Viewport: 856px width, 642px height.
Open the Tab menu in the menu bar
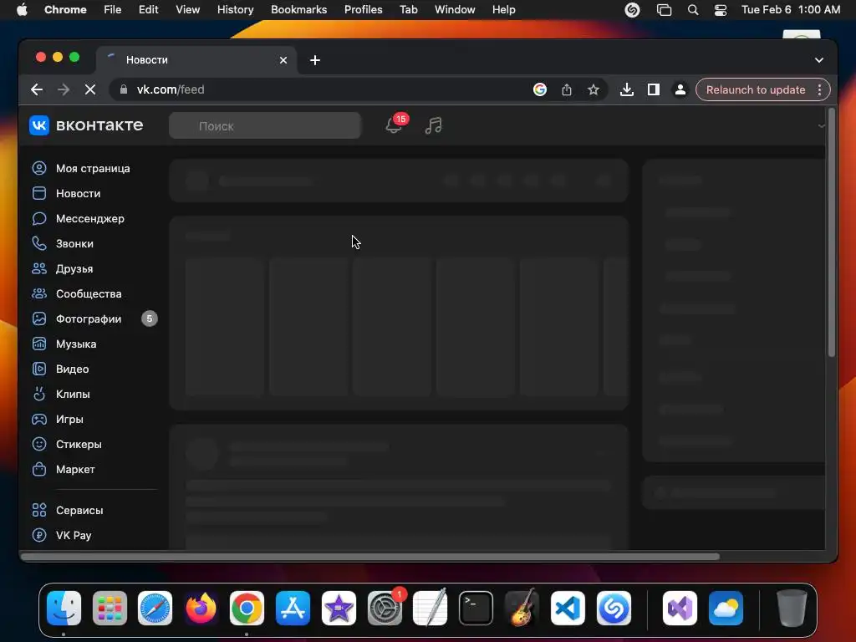(x=408, y=10)
